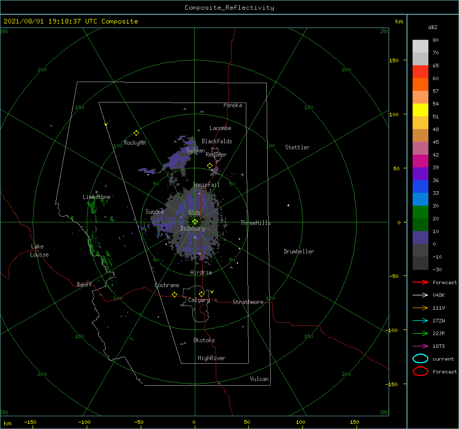Pick the yellow 51-54 dBZ swatch
The height and width of the screenshot is (429, 459).
click(420, 110)
